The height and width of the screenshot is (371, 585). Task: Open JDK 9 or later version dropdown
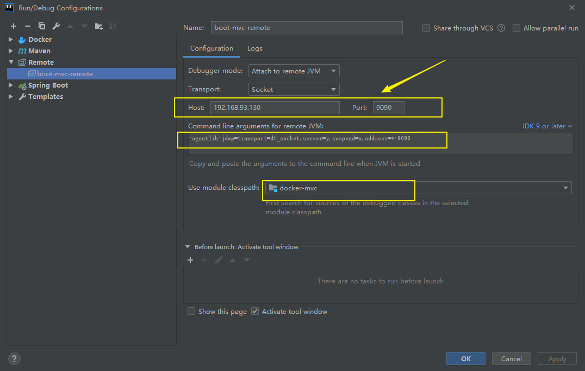point(546,126)
